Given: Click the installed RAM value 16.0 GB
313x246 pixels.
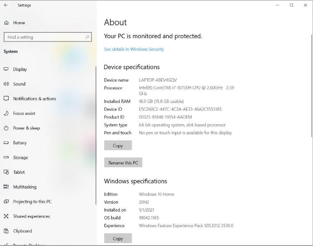Looking at the screenshot, I should [x=161, y=101].
